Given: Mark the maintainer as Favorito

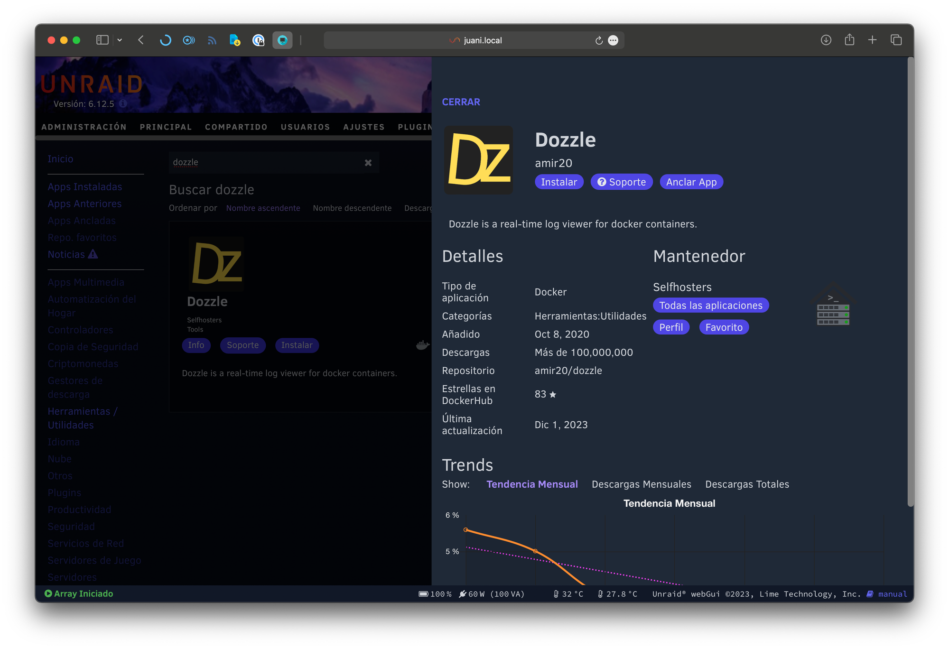Looking at the screenshot, I should [724, 327].
